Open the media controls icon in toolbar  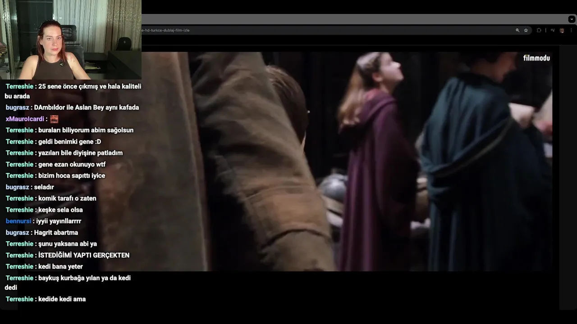553,30
